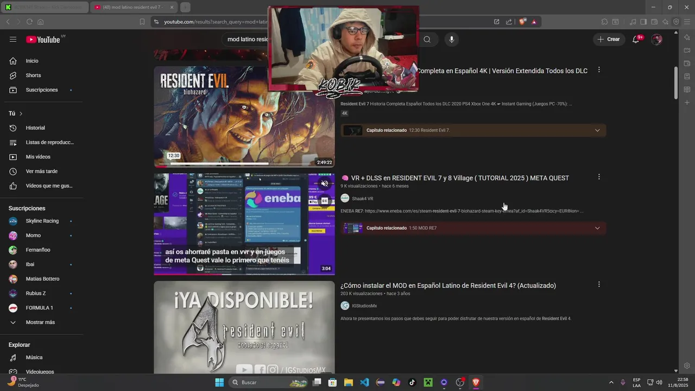Toggle captions CC on VR video preview

click(324, 201)
